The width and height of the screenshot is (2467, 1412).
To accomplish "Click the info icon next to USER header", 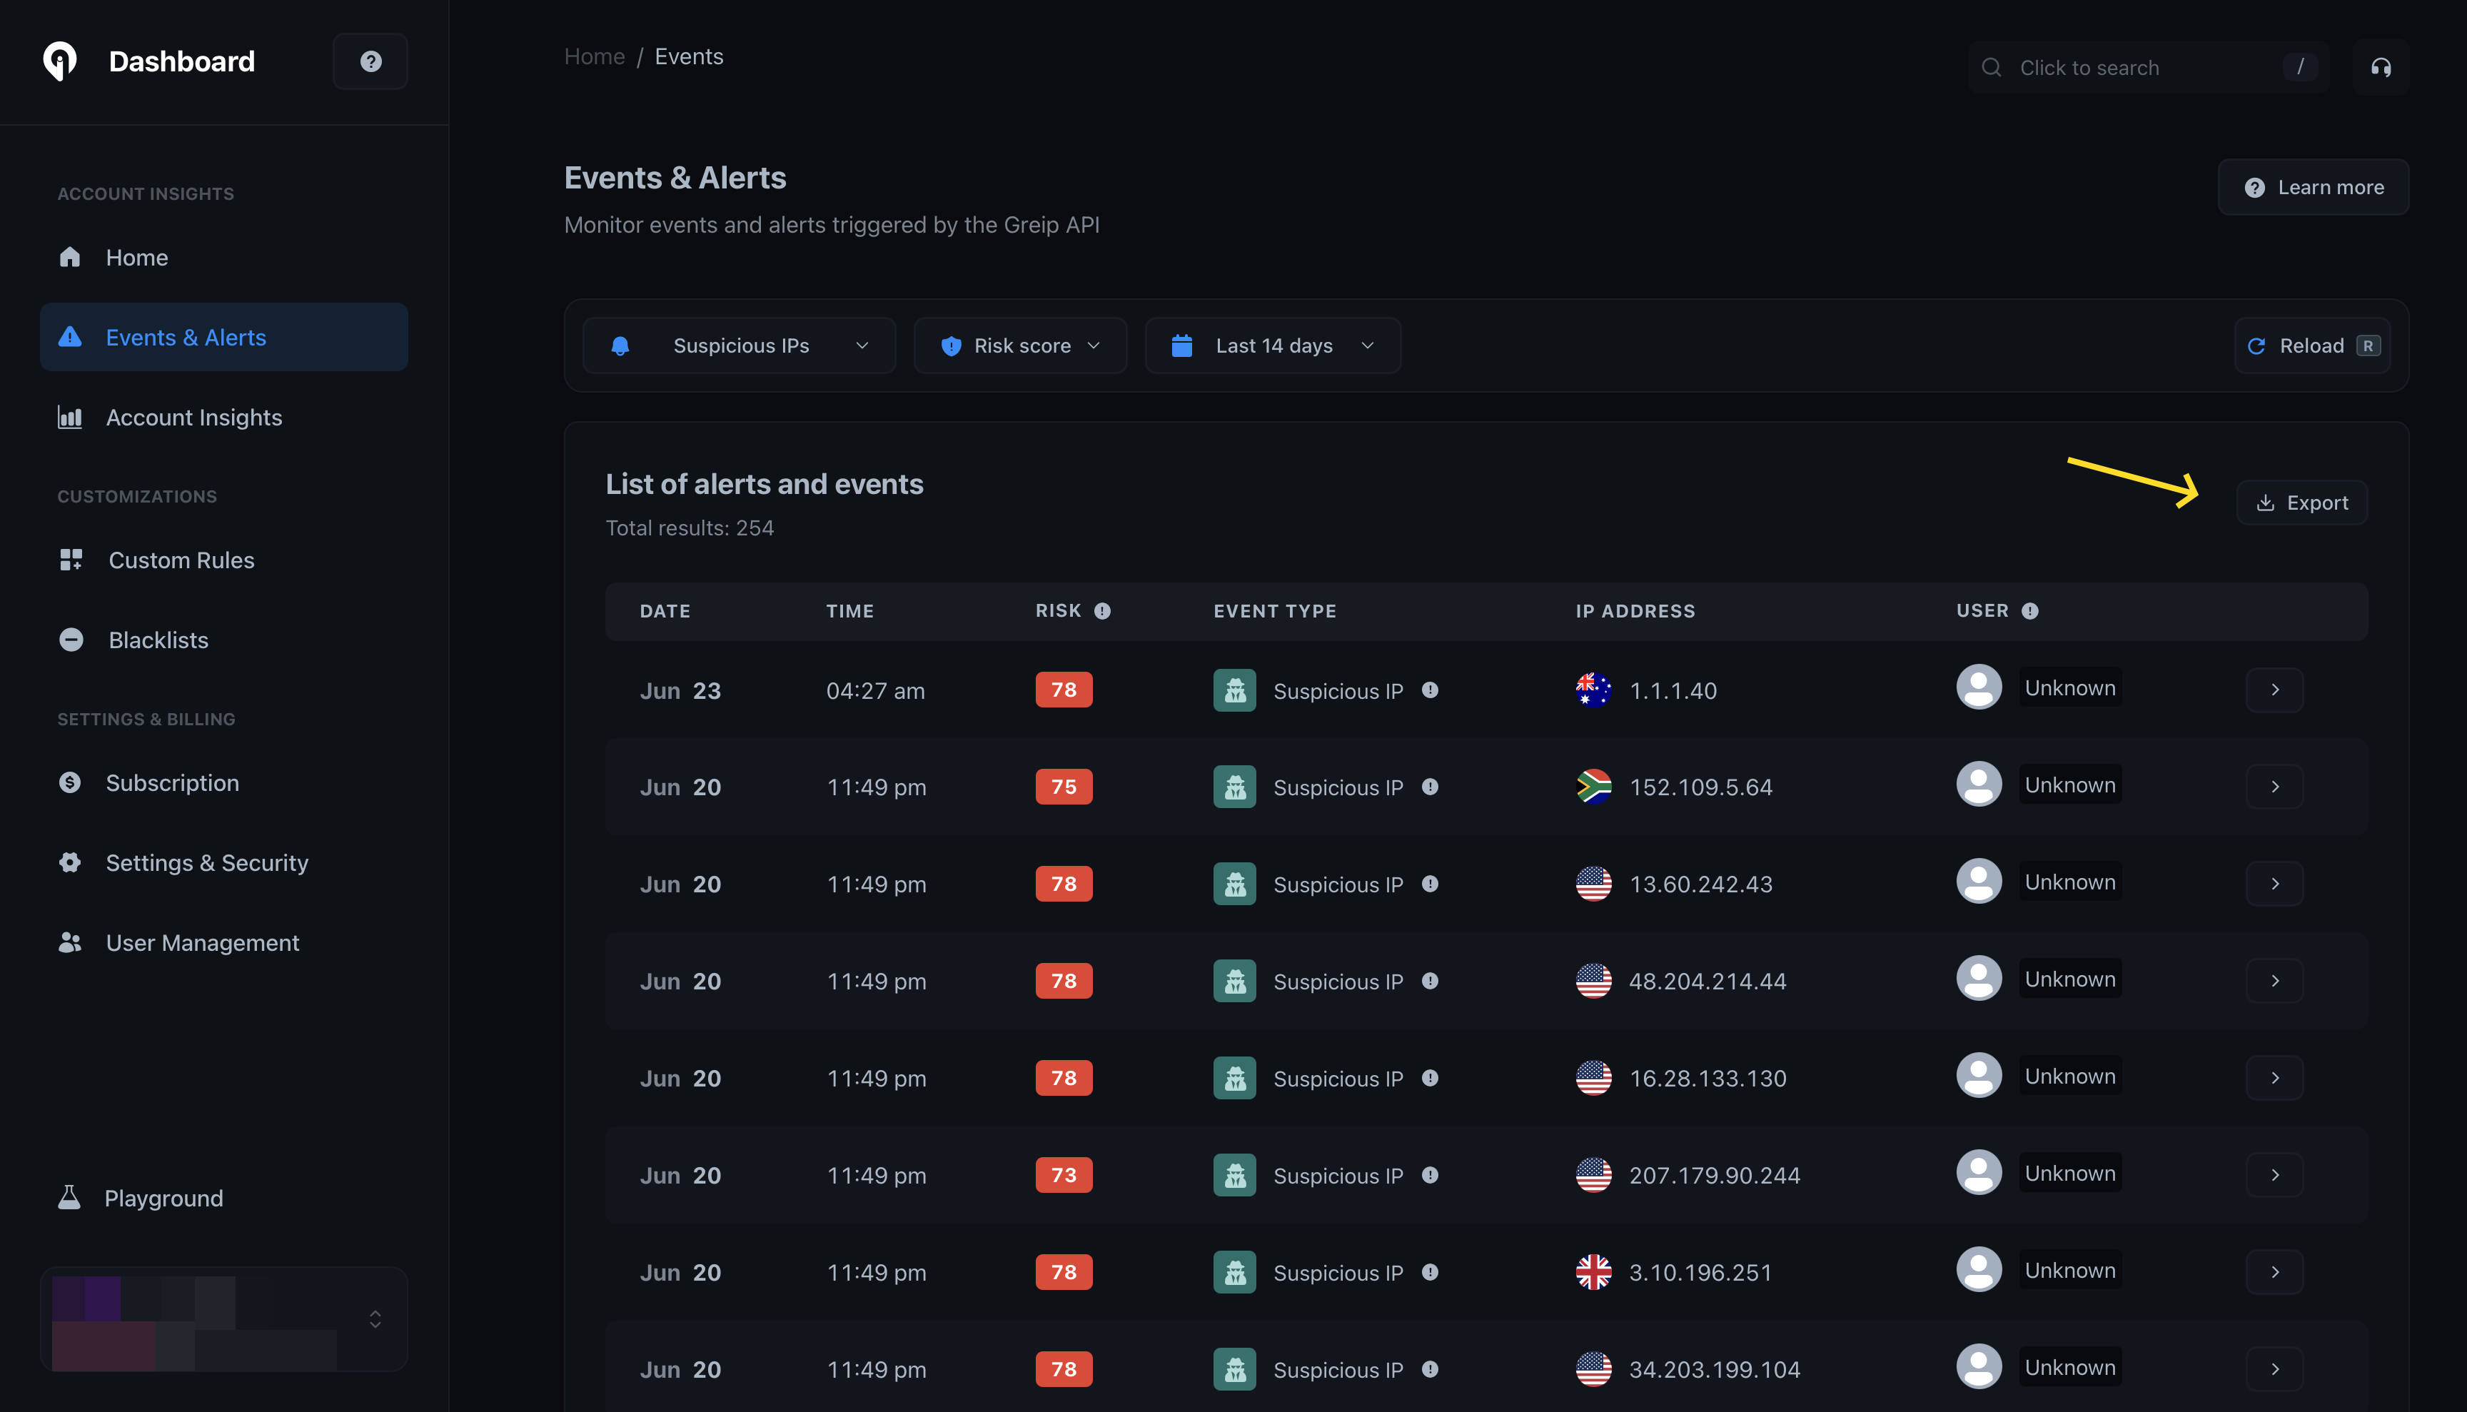I will 2029,611.
